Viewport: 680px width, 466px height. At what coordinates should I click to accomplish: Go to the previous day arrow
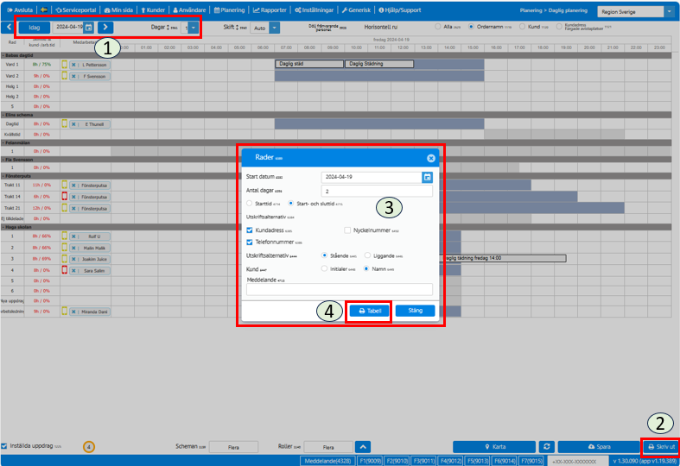9,27
